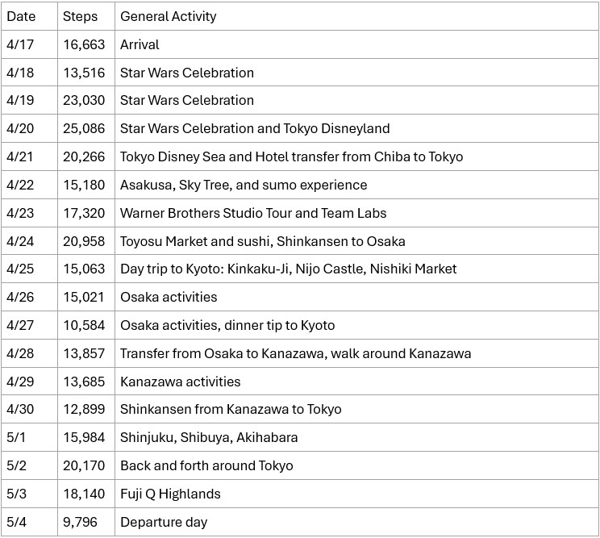Click the Asakusa, Sky Tree, sumo cell

click(244, 185)
